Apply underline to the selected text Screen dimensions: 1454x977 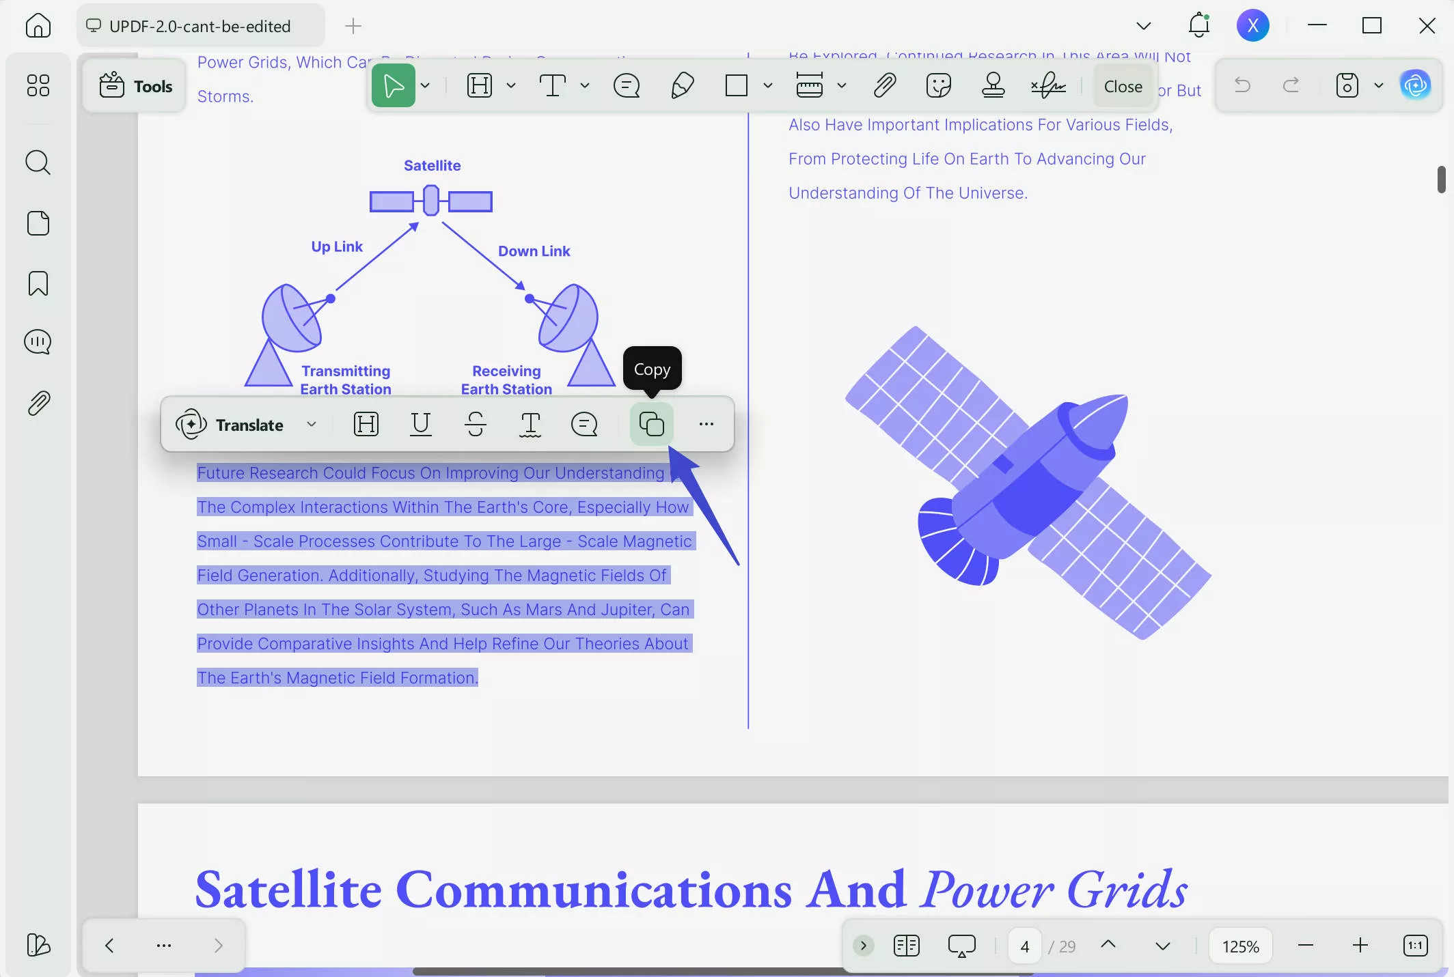coord(420,424)
